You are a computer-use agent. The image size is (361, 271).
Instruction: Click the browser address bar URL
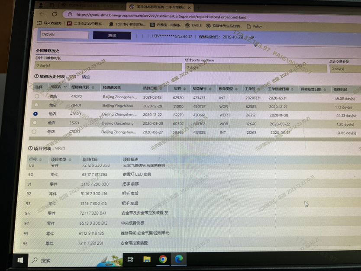coord(161,16)
